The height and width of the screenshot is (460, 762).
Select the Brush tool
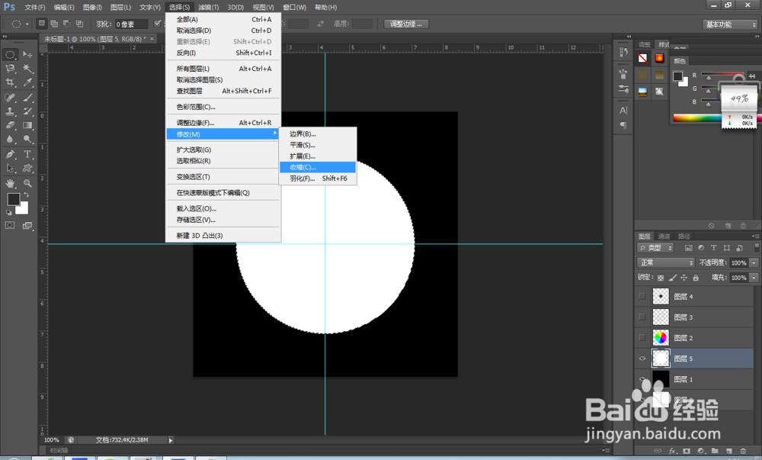pyautogui.click(x=27, y=97)
